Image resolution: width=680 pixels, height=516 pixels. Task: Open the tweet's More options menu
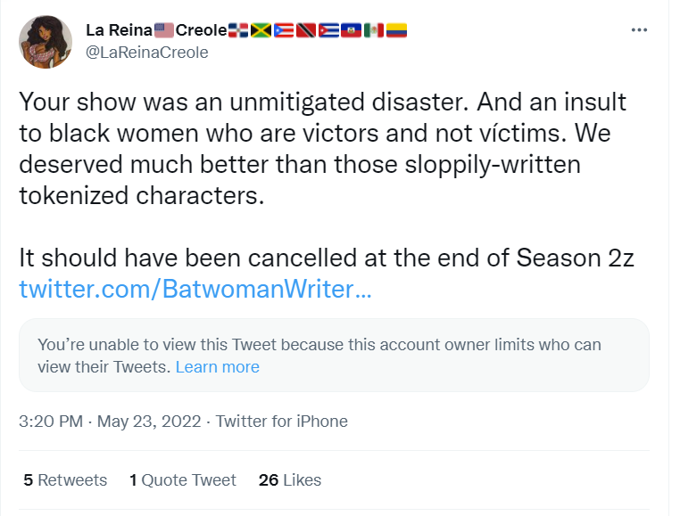(x=639, y=29)
